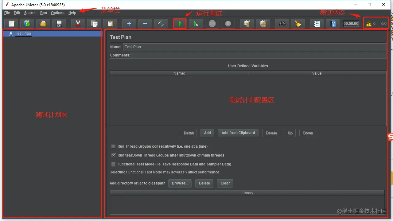Viewport: 393px width, 221px height.
Task: Open the Help question mark icon
Action: (x=333, y=24)
